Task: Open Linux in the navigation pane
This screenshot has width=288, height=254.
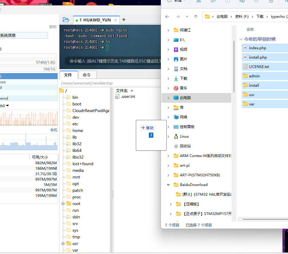Action: (181, 137)
